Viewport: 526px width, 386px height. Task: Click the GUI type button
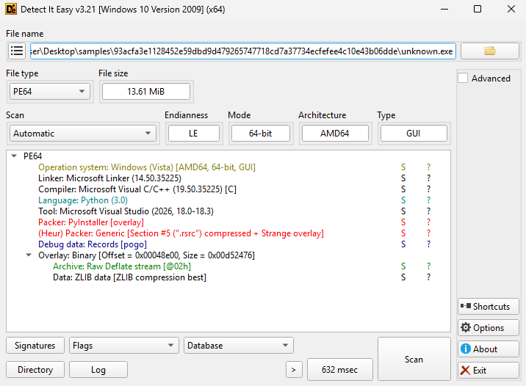(414, 134)
